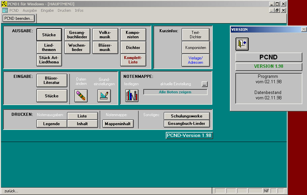Click Komponisten under Kurzinfos
Image resolution: width=307 pixels, height=195 pixels.
pyautogui.click(x=195, y=47)
